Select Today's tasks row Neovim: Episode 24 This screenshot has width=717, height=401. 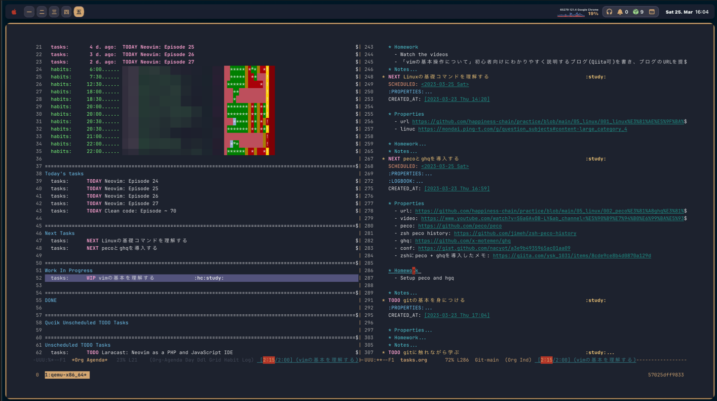pos(105,181)
